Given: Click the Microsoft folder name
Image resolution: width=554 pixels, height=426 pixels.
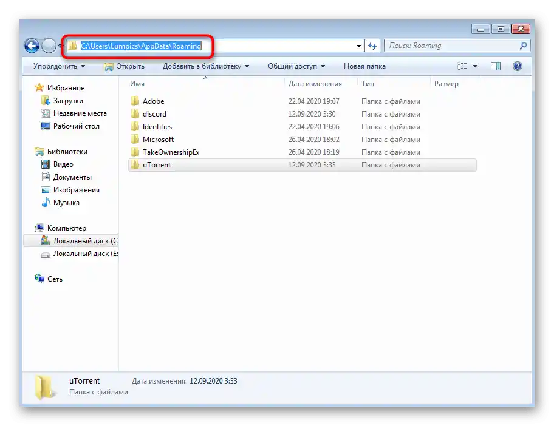Looking at the screenshot, I should click(159, 140).
